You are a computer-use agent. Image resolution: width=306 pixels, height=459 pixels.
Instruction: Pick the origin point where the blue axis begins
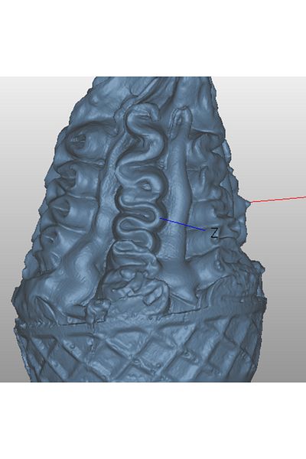click(160, 218)
